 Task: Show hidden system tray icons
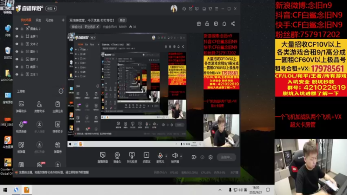(x=220, y=190)
